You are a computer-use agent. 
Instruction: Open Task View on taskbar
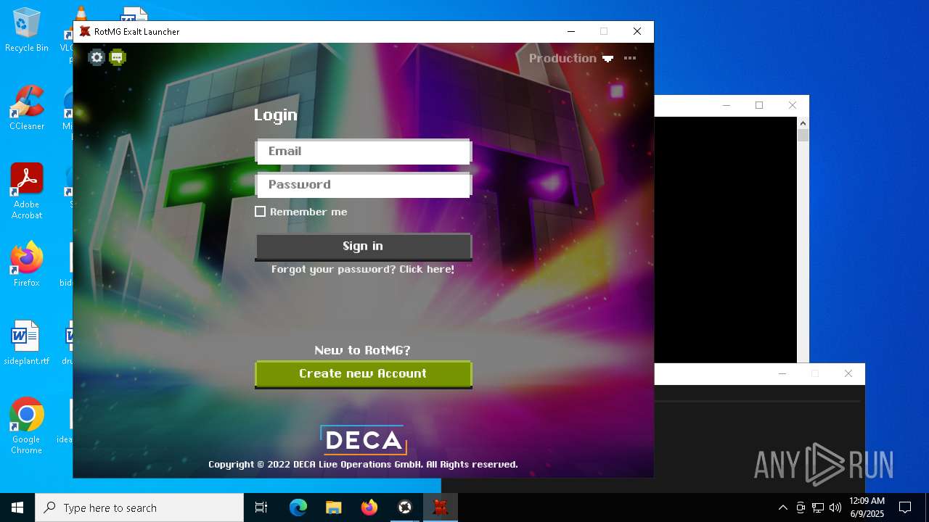pyautogui.click(x=261, y=507)
